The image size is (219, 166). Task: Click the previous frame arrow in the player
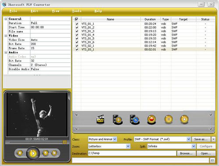[20, 153]
